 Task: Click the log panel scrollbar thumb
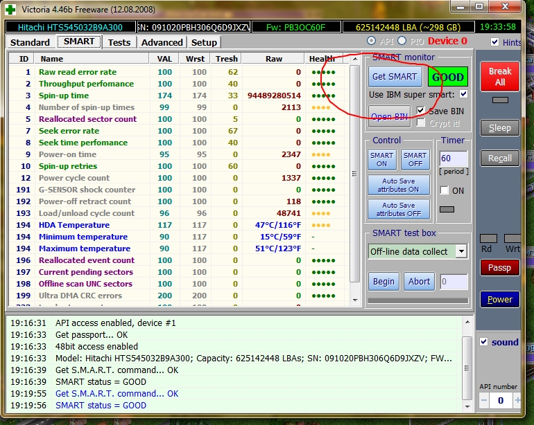[x=467, y=368]
